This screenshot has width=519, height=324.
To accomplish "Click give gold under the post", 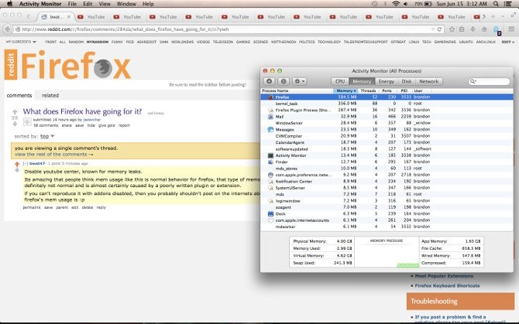I will tap(107, 125).
